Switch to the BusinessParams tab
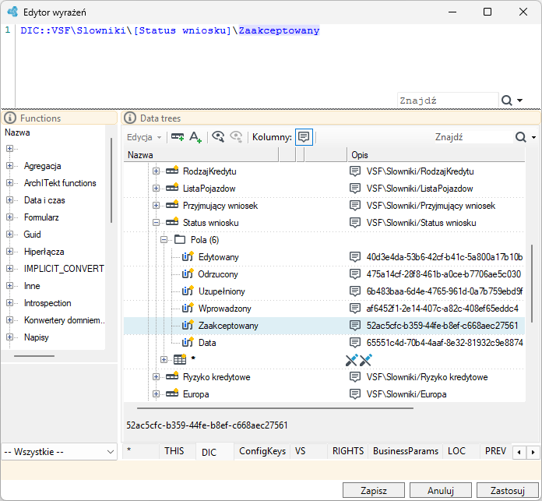This screenshot has height=501, width=542. (x=406, y=451)
